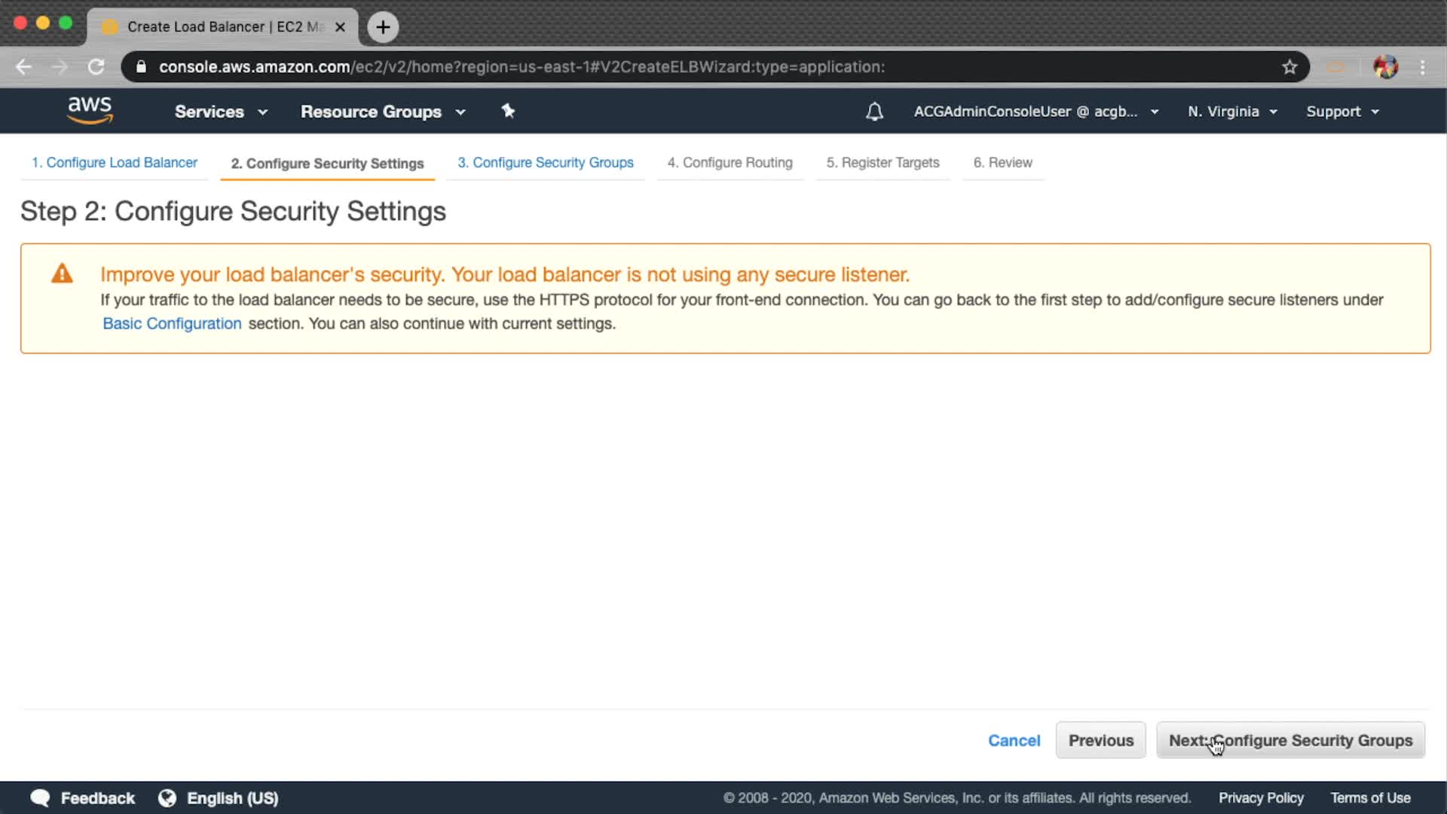Click the AWS logo home icon

pos(90,110)
